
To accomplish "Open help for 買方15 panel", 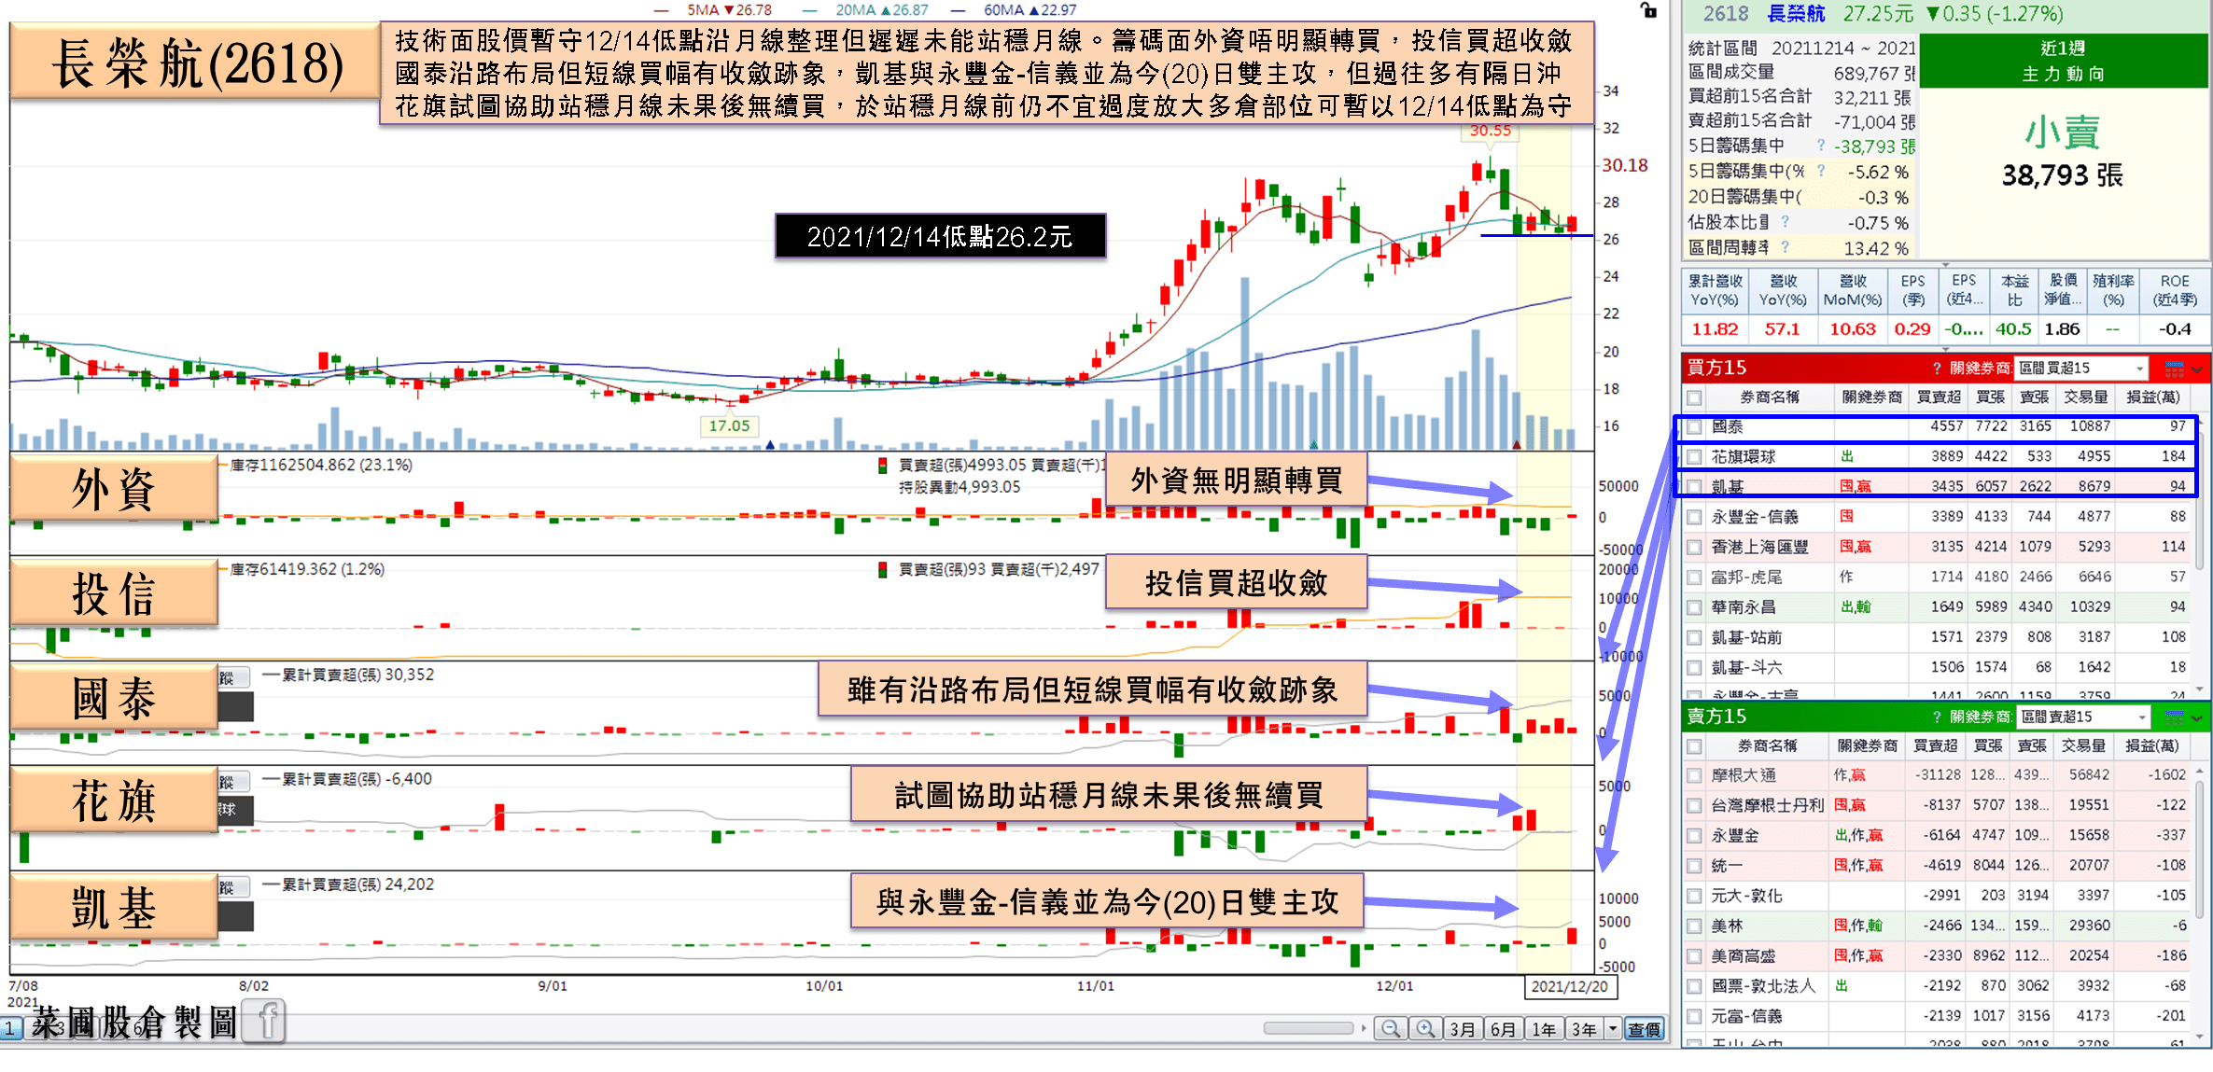I will pyautogui.click(x=1937, y=369).
